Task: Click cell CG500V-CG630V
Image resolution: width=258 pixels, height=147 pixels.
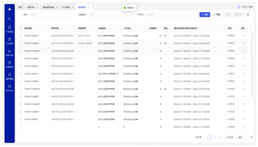Action: point(85,43)
